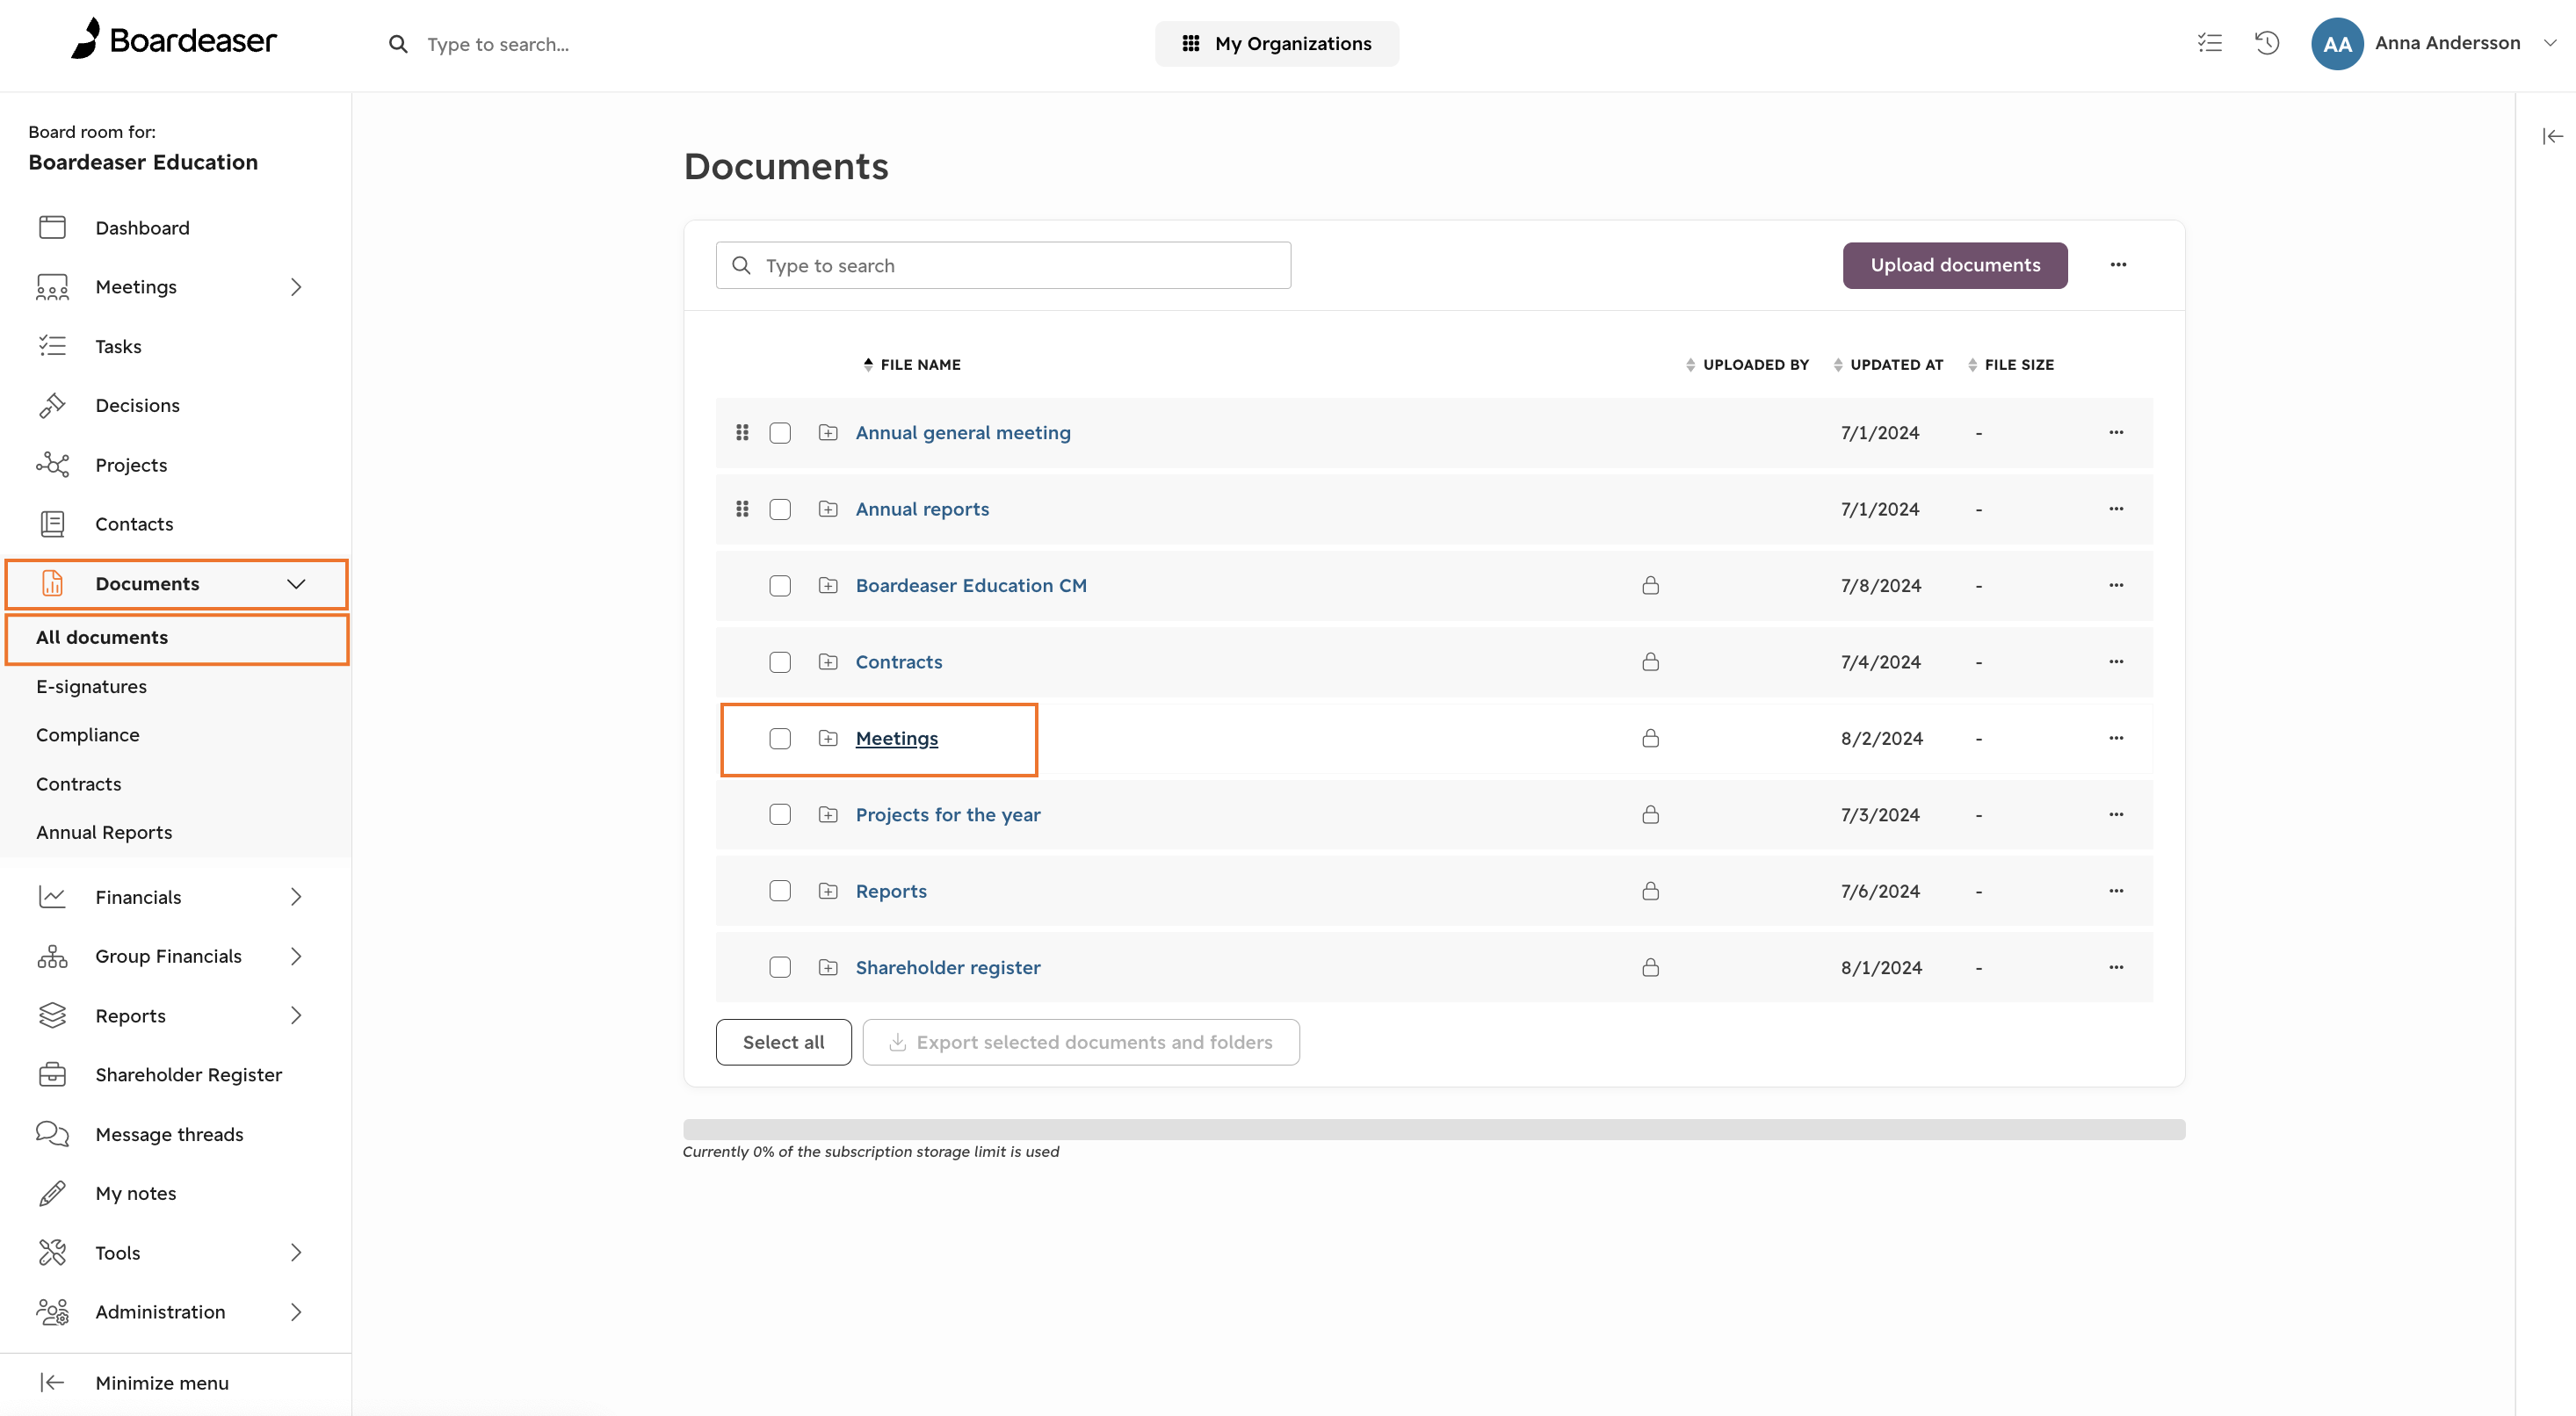Click the lock icon on Meetings row
The height and width of the screenshot is (1416, 2576).
click(x=1650, y=738)
